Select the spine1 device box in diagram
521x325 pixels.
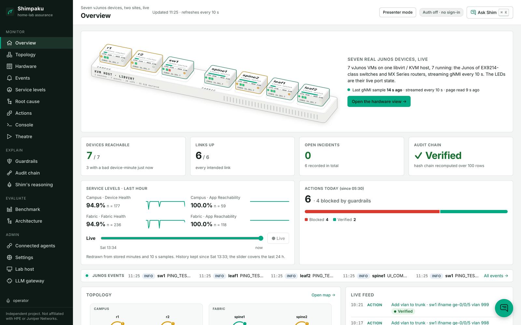pyautogui.click(x=220, y=77)
